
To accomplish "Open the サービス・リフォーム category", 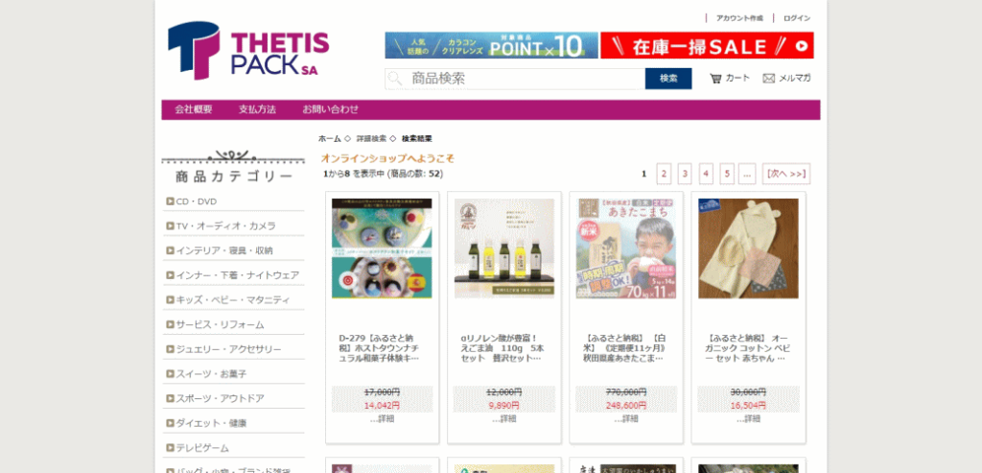I will (220, 324).
